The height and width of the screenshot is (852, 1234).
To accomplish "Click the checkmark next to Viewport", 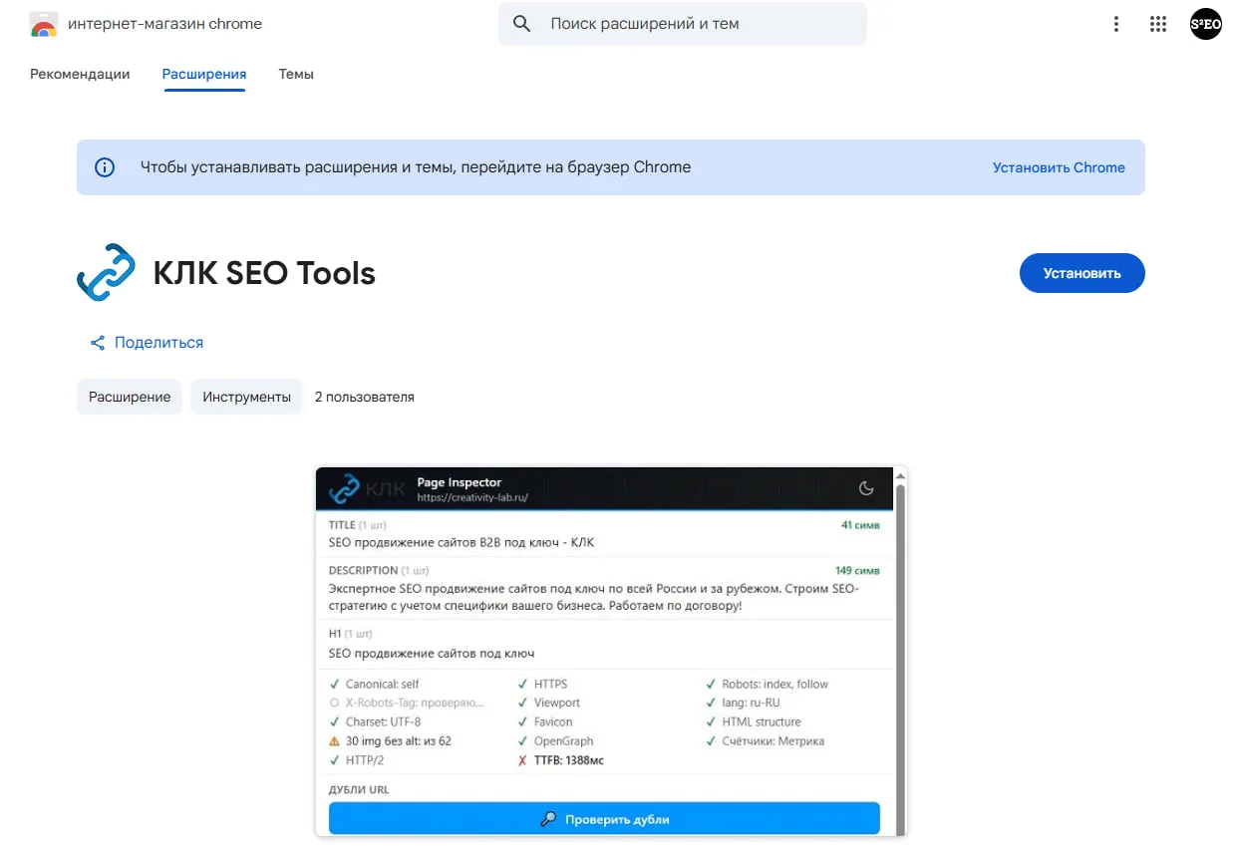I will (x=523, y=704).
